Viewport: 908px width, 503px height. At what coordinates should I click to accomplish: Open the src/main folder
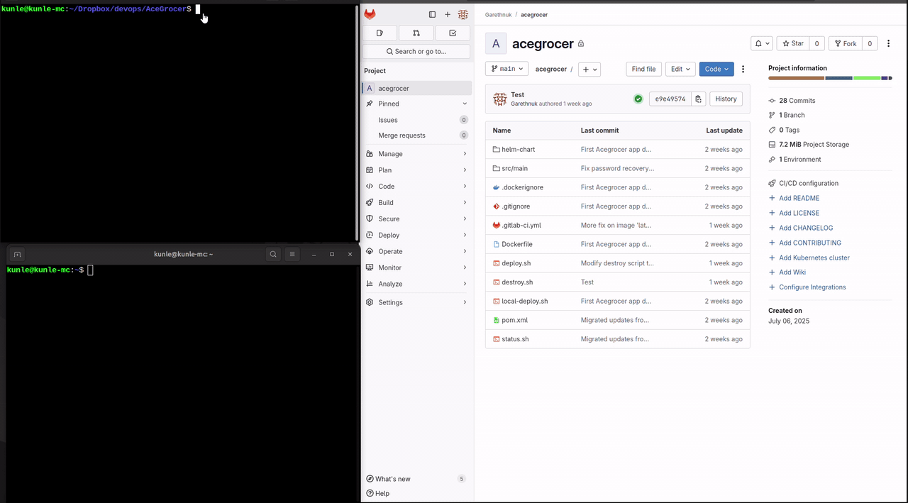tap(514, 169)
